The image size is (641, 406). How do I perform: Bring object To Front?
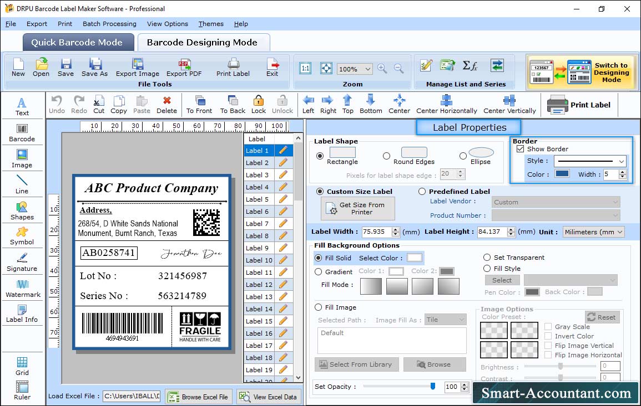[199, 105]
